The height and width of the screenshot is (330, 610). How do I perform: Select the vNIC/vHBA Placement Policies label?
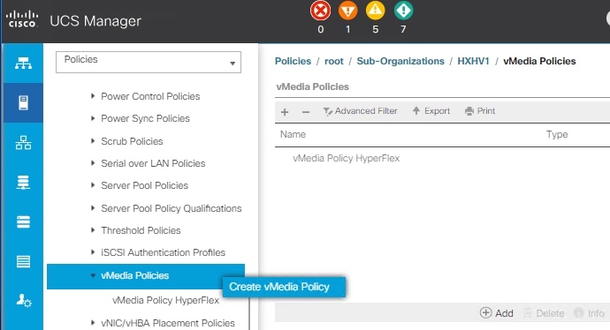click(168, 323)
